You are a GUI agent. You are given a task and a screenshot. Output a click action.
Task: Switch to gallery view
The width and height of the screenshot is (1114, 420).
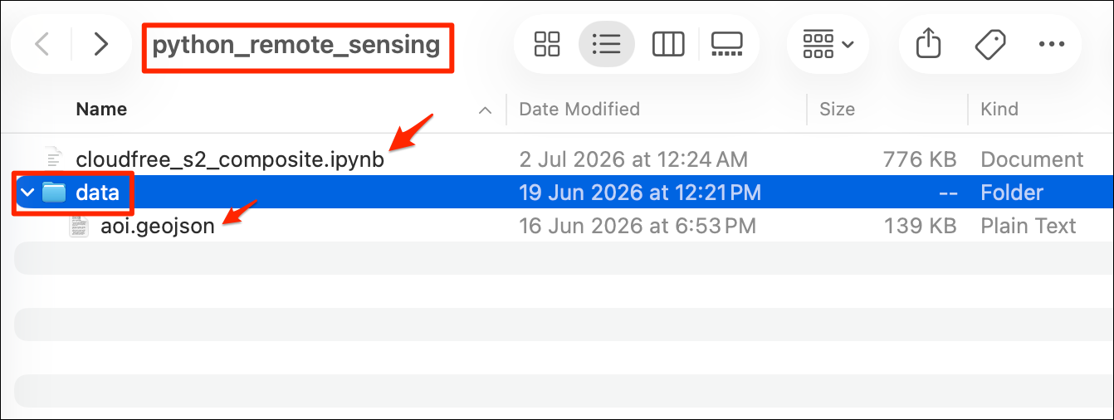[726, 44]
